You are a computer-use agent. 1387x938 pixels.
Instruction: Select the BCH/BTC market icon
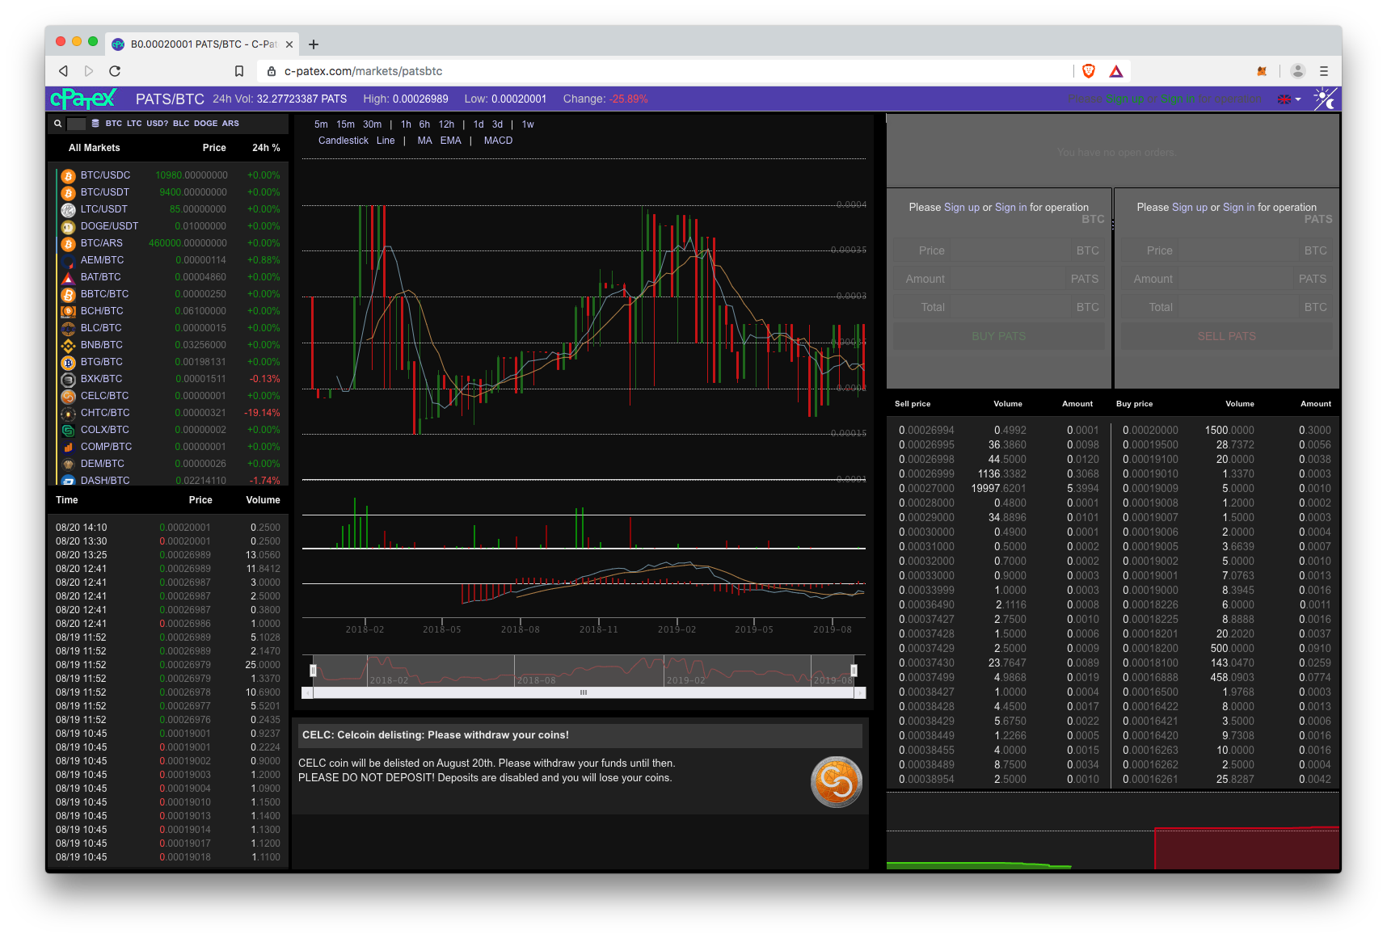(x=69, y=311)
